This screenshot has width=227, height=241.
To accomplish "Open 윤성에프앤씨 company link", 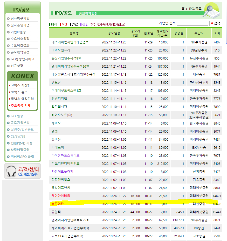I will (61, 188).
